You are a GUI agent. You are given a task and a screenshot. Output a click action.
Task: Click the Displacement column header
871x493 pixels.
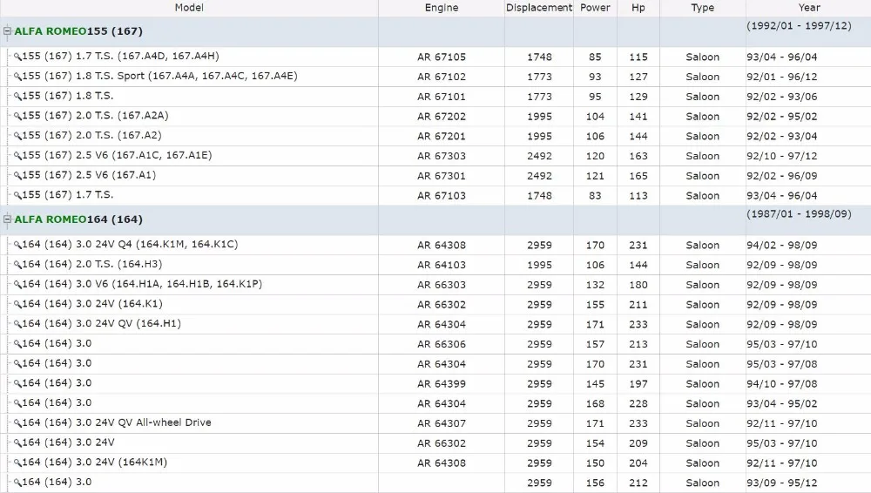[x=539, y=8]
